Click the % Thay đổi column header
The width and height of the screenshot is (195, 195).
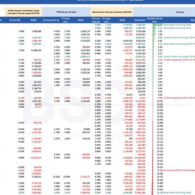[x=15, y=20]
